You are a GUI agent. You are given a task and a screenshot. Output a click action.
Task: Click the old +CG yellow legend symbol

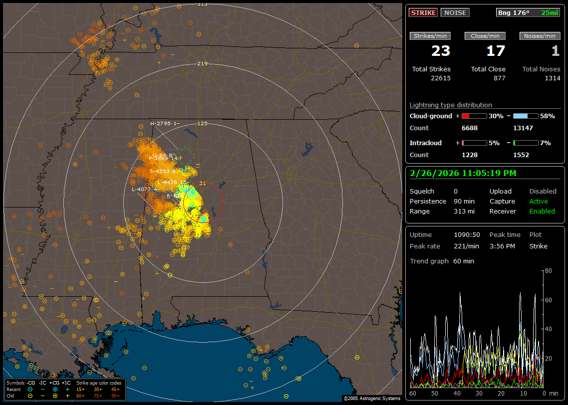(x=55, y=396)
